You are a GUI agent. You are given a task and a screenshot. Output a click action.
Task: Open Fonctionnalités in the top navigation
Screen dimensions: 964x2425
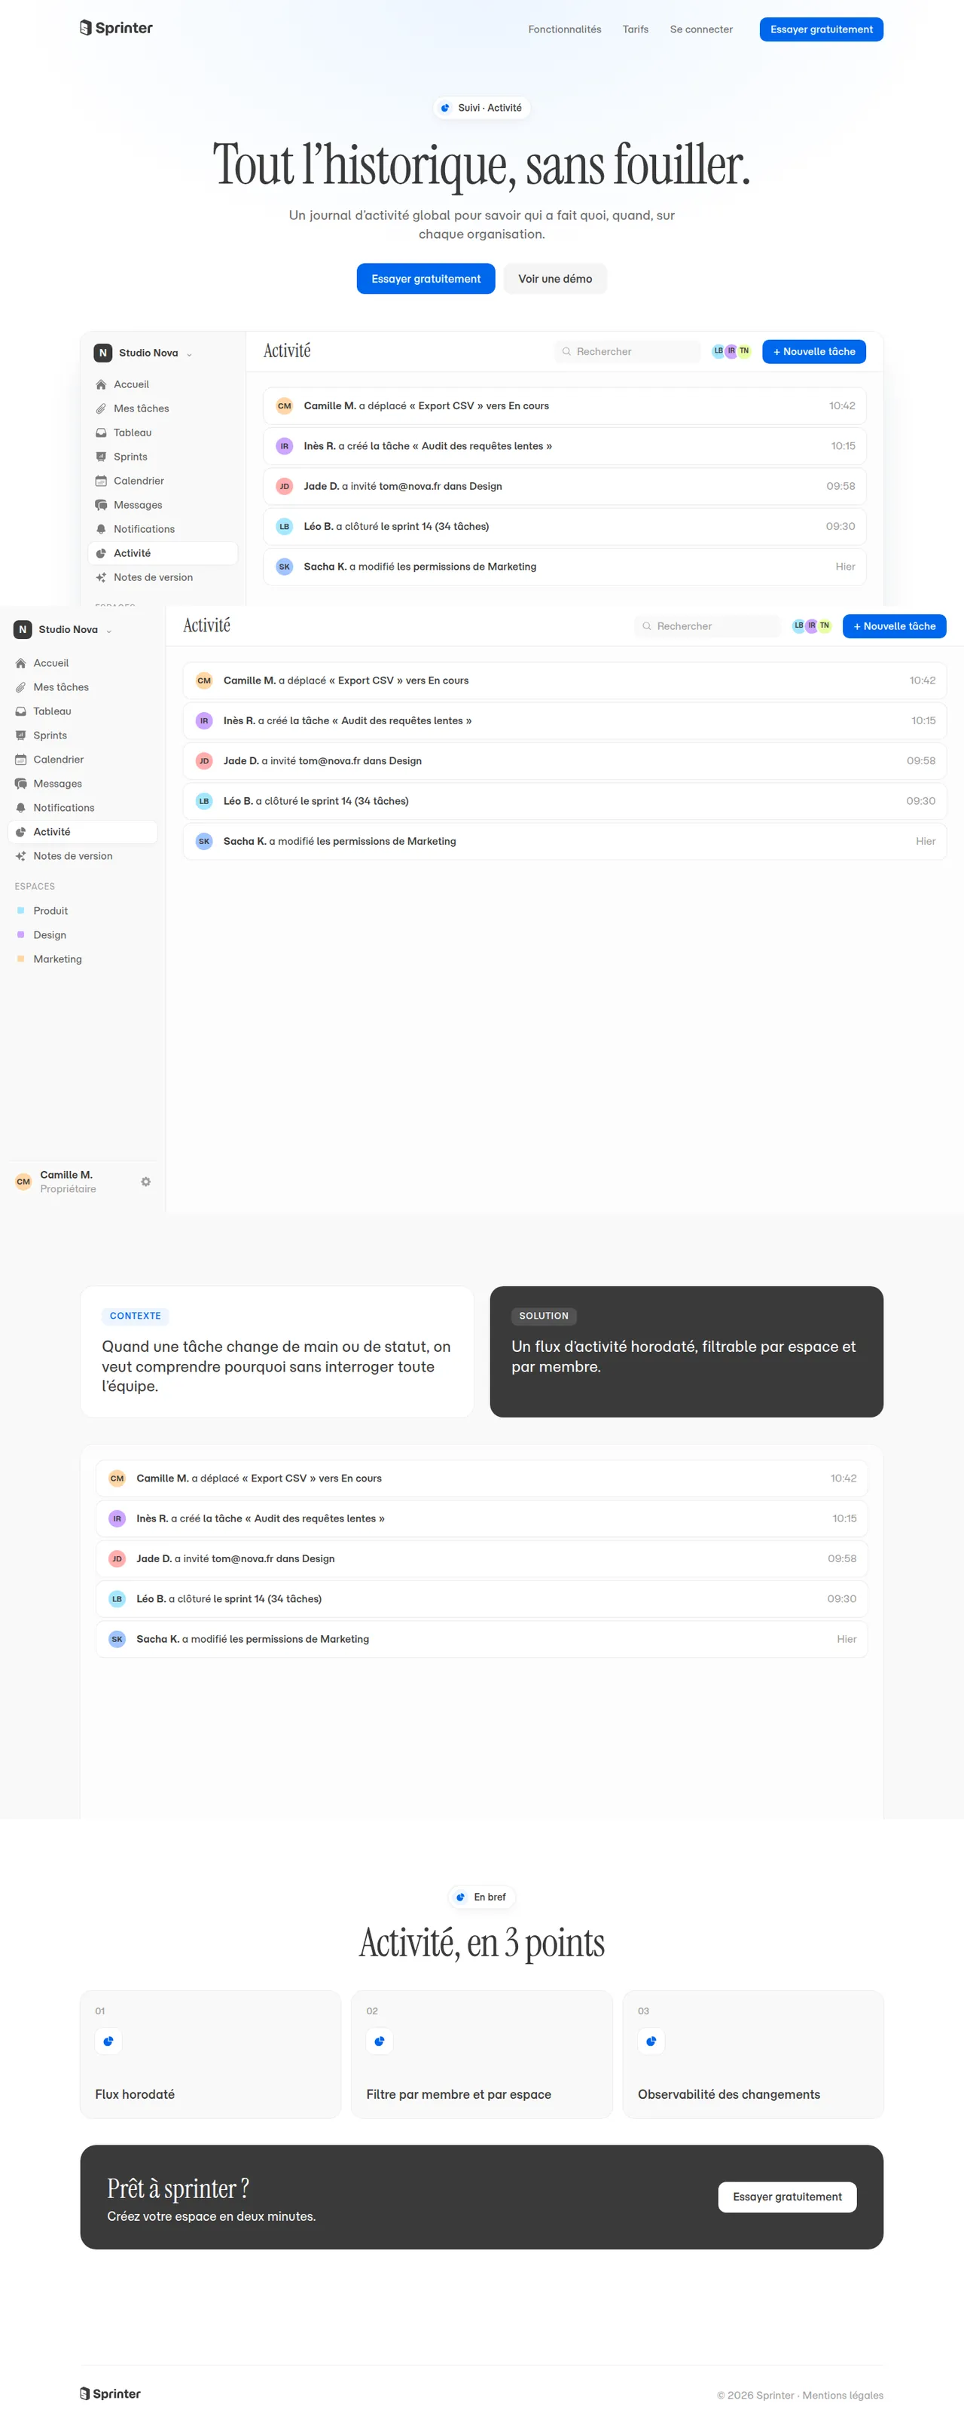click(564, 29)
